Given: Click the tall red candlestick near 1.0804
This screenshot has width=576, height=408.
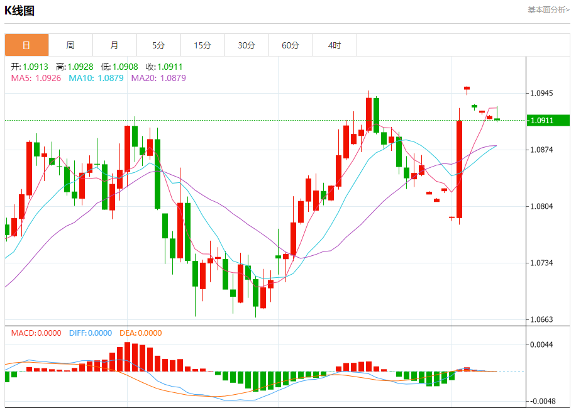Looking at the screenshot, I should click(459, 169).
